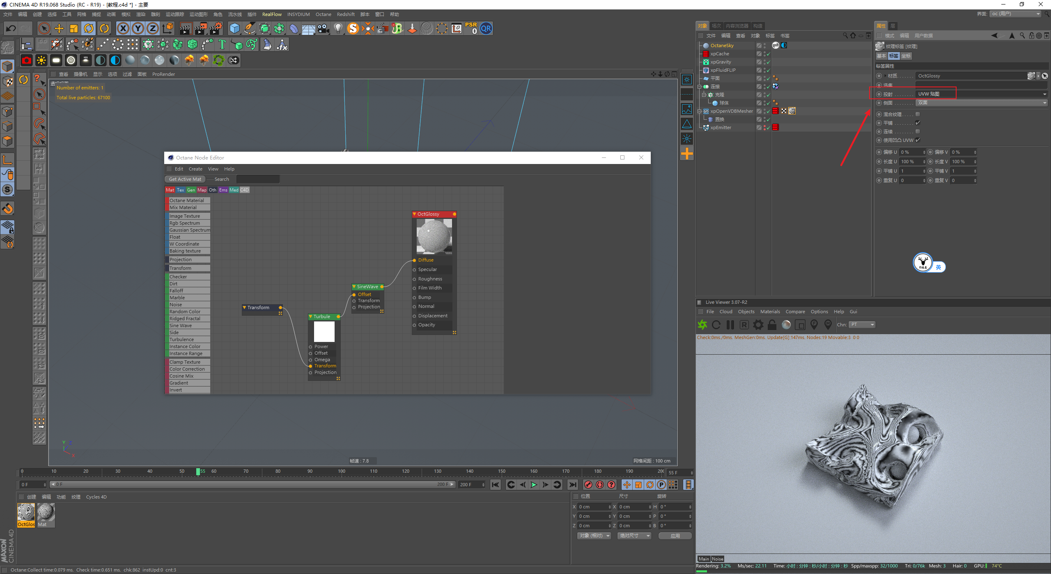Click the 应用 apply button

tap(675, 535)
